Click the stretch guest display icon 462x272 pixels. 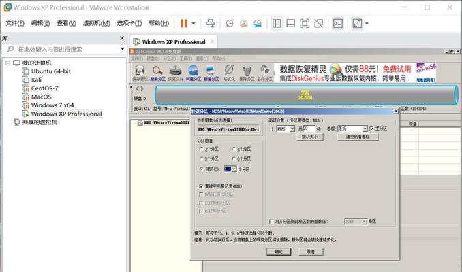(x=357, y=23)
